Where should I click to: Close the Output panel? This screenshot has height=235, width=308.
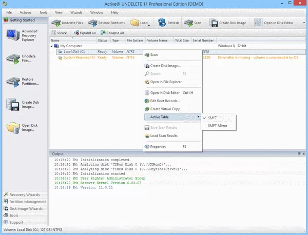pyautogui.click(x=304, y=154)
